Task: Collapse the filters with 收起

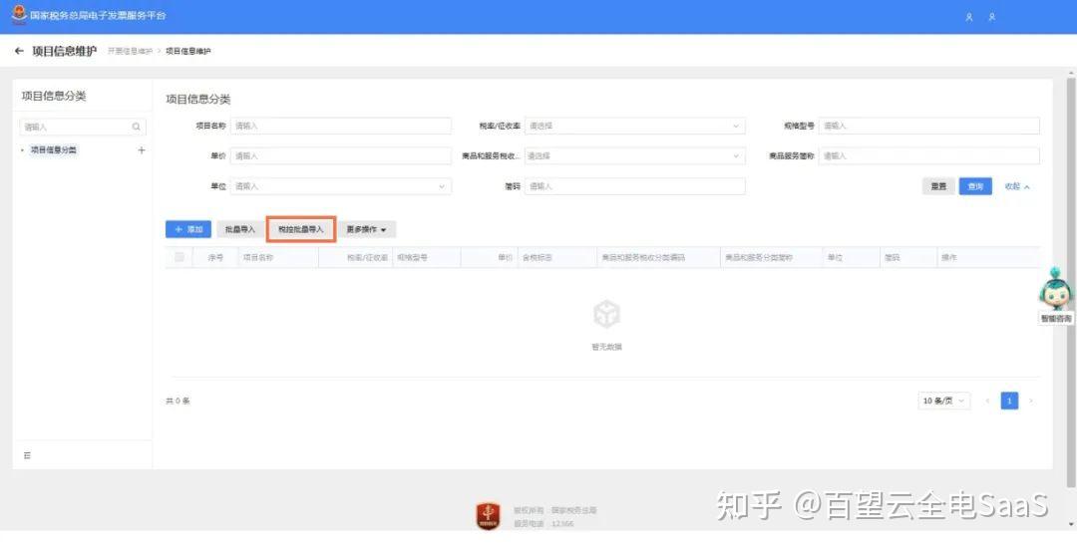Action: [x=1017, y=186]
